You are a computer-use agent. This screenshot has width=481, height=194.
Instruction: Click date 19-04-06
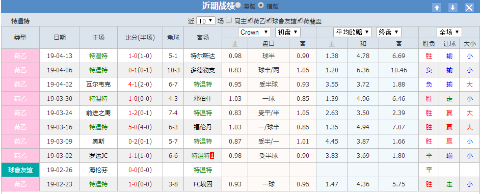point(60,70)
